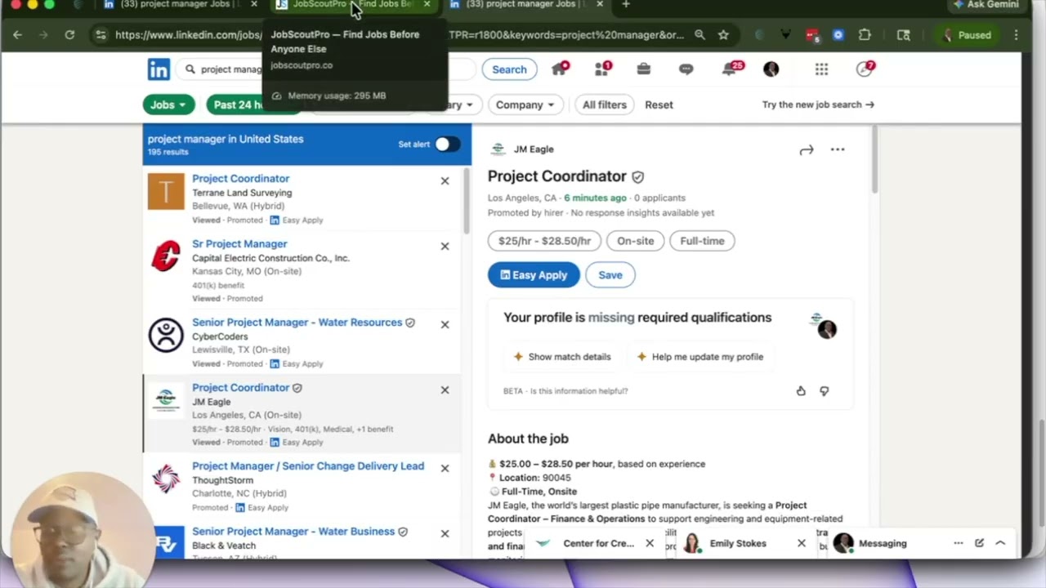1046x588 pixels.
Task: Reload the page with the refresh icon
Action: (69, 35)
